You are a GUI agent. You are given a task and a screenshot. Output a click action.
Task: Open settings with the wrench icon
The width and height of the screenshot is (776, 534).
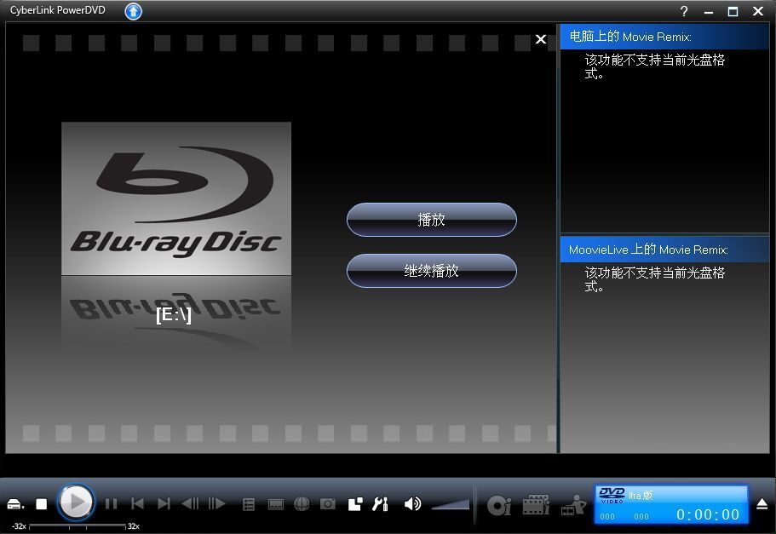point(380,504)
